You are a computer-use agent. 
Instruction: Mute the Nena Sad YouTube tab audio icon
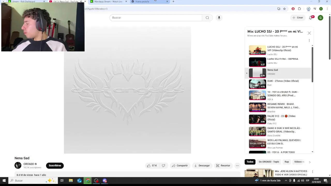[x=81, y=2]
